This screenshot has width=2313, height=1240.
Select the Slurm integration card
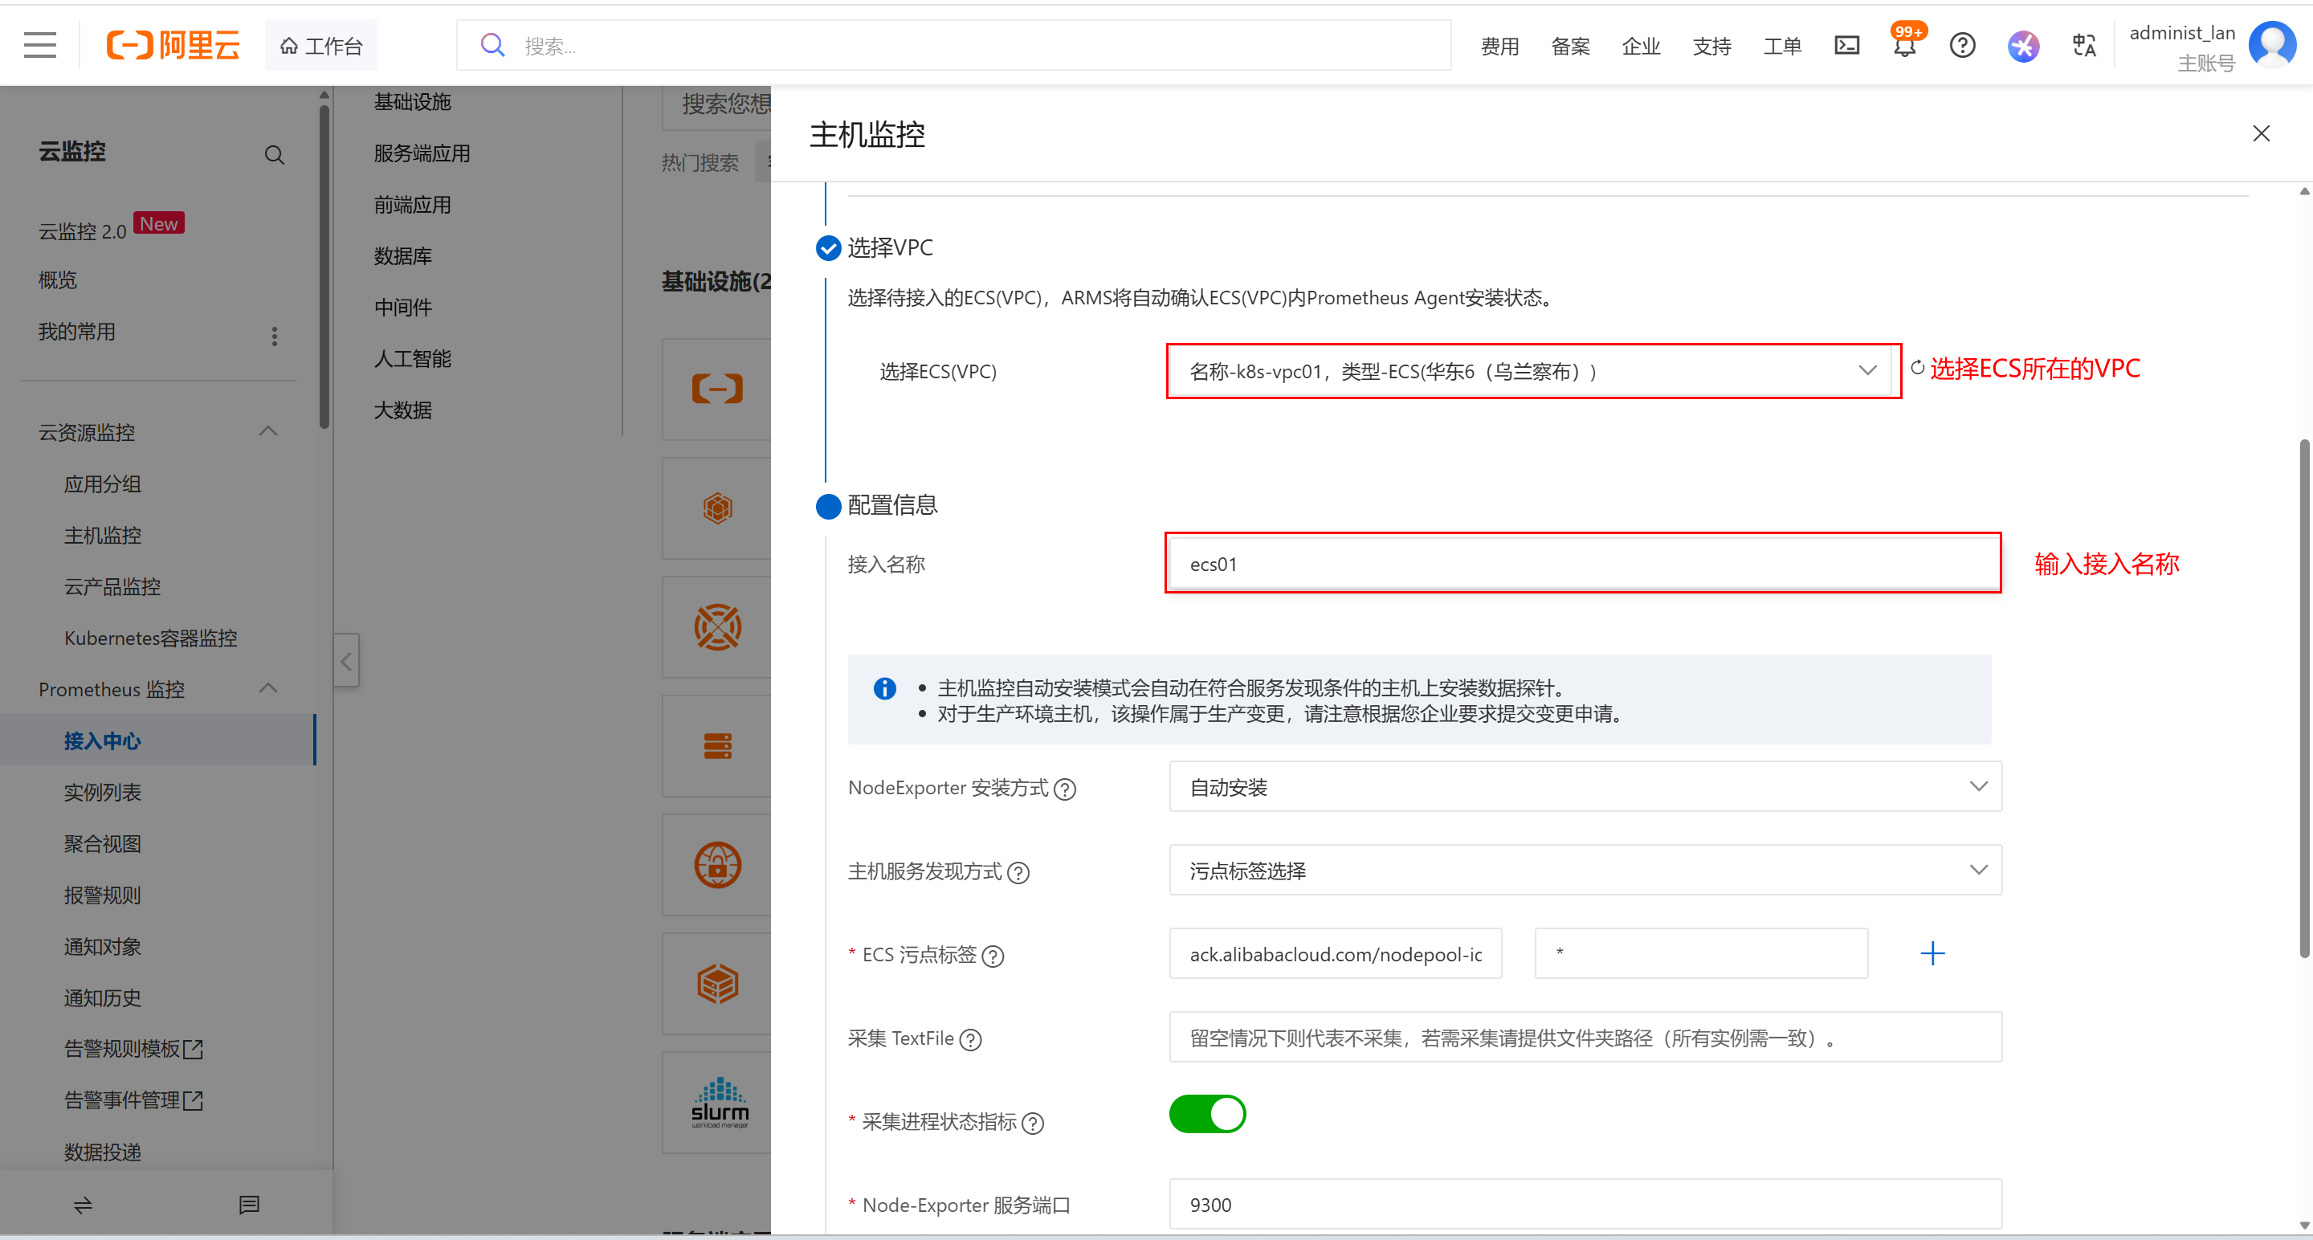point(716,1103)
